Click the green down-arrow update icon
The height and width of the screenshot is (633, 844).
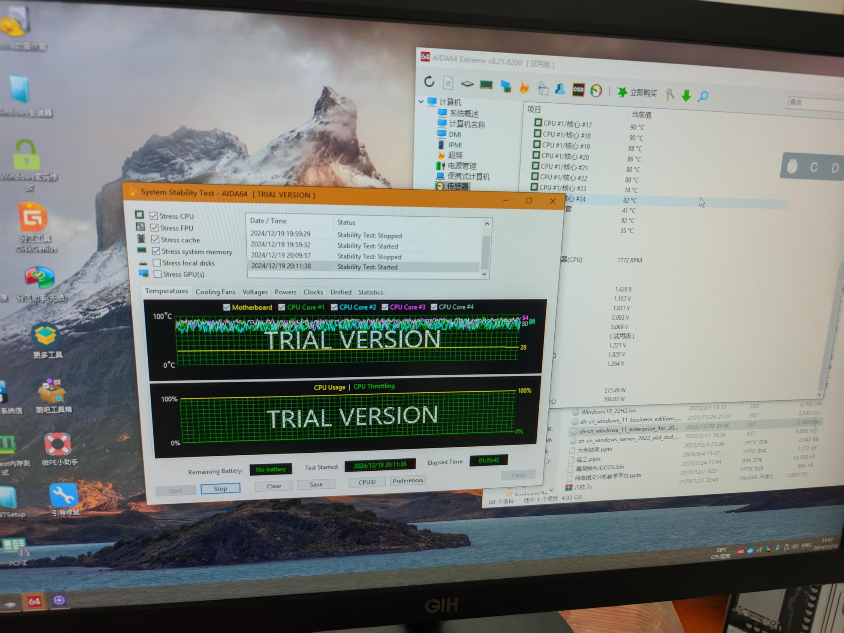pos(687,96)
